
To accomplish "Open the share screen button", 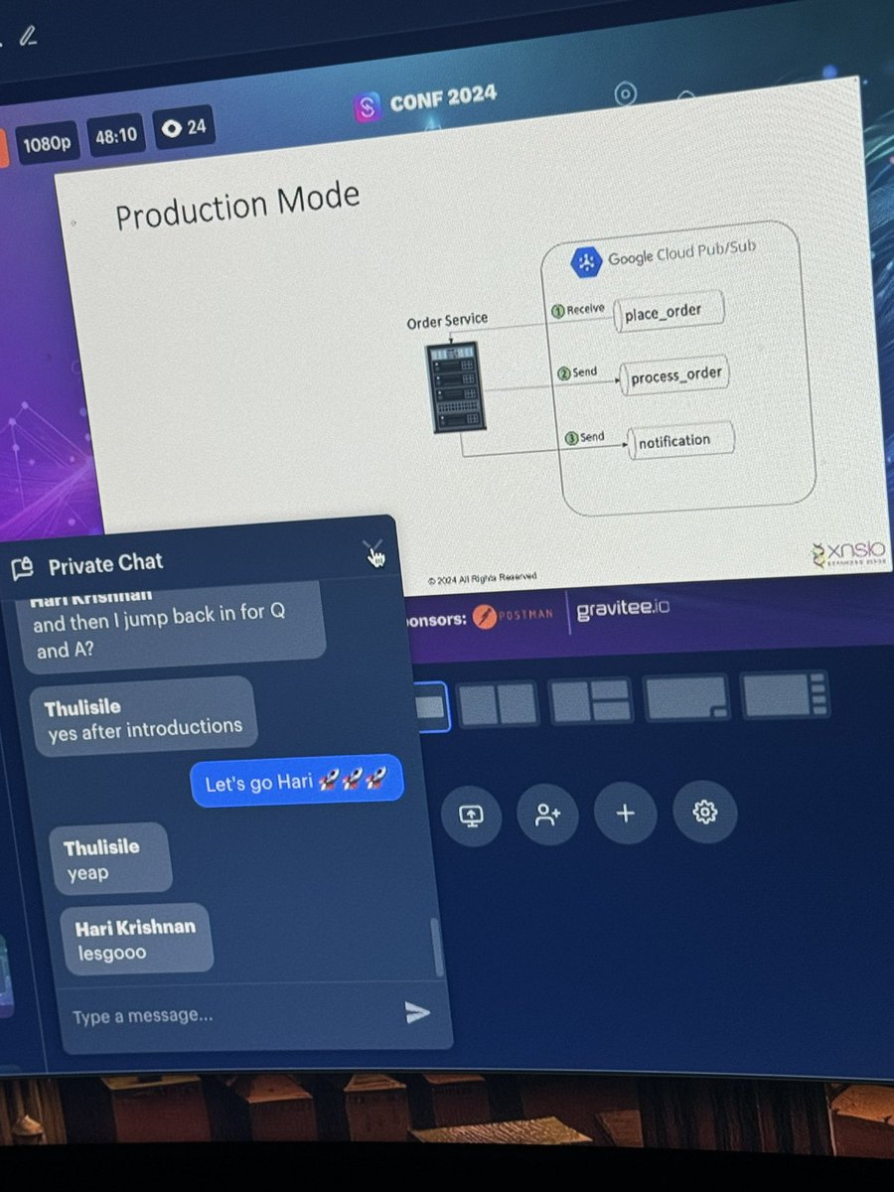I will (472, 815).
